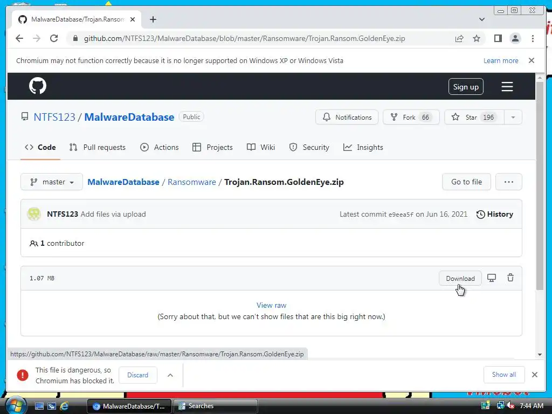Viewport: 552px width, 414px height.
Task: Bookmark this page with the star icon
Action: [x=477, y=38]
